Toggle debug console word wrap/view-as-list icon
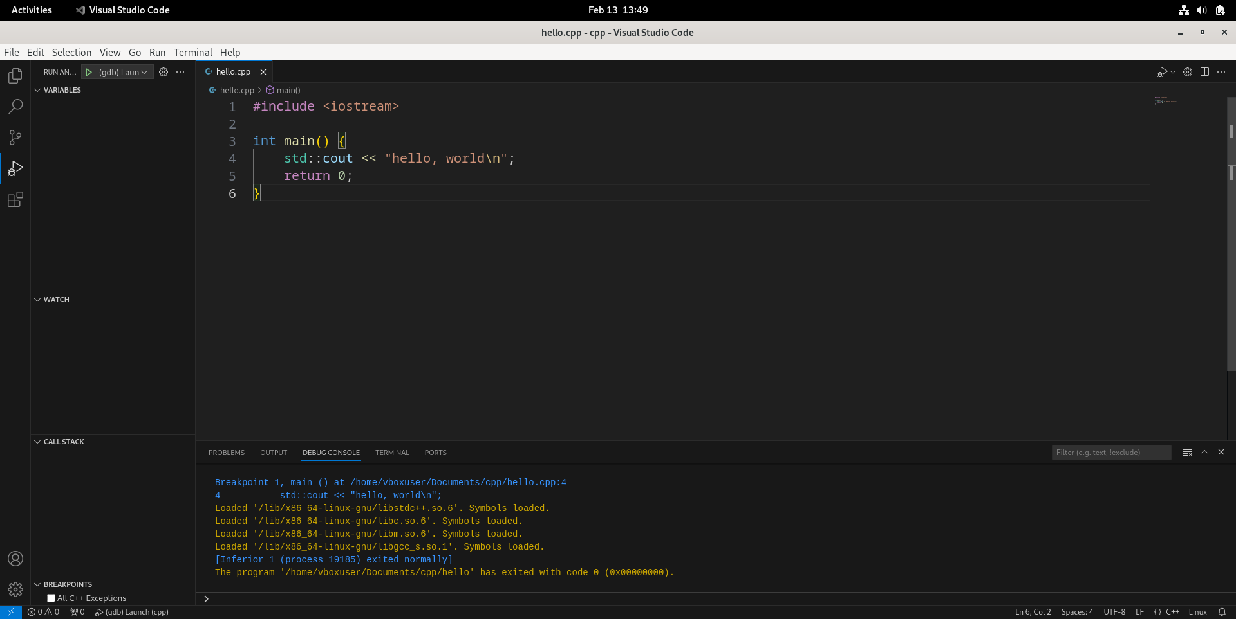1236x619 pixels. [1188, 453]
